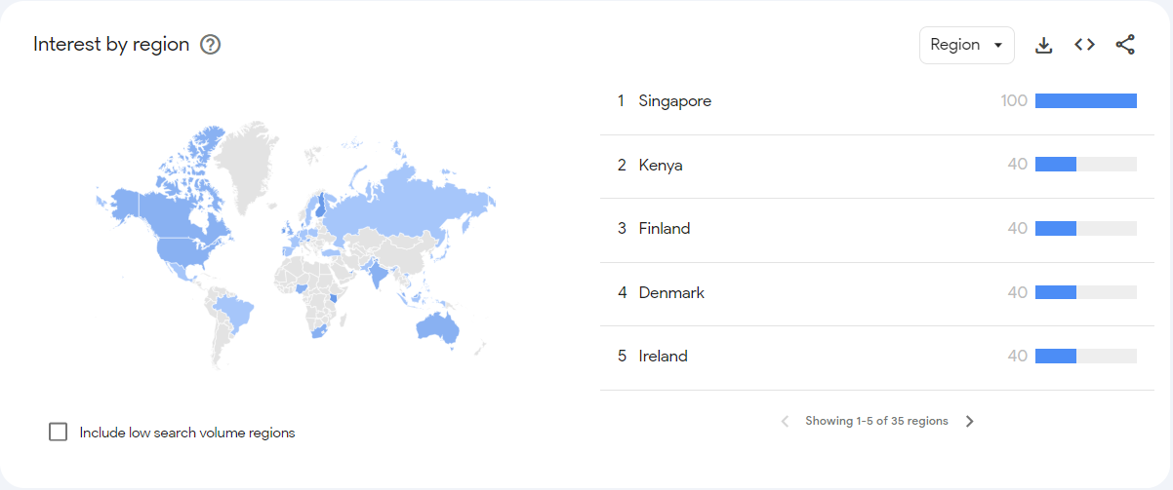Click the share icon
1173x490 pixels.
point(1124,45)
